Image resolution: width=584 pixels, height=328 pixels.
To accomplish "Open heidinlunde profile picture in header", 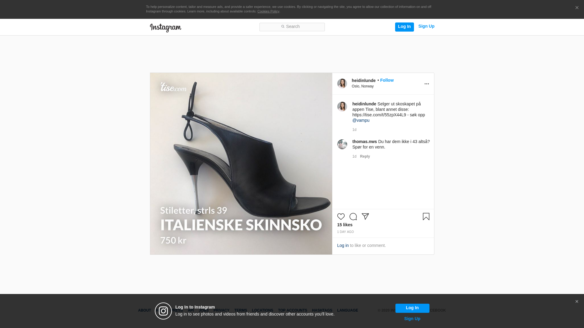I will [342, 84].
